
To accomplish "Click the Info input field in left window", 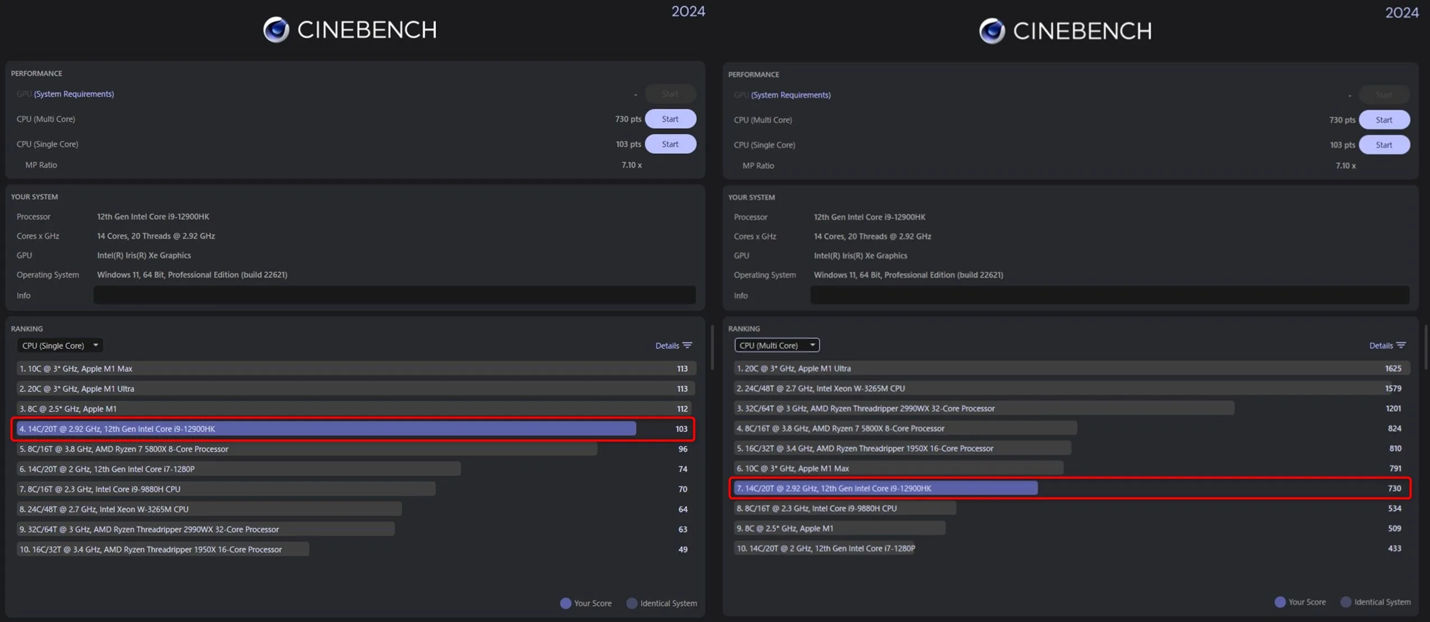I will (x=395, y=295).
